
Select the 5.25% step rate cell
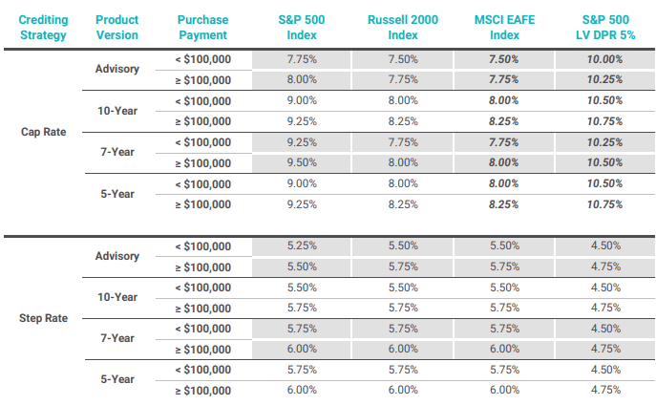pos(302,245)
